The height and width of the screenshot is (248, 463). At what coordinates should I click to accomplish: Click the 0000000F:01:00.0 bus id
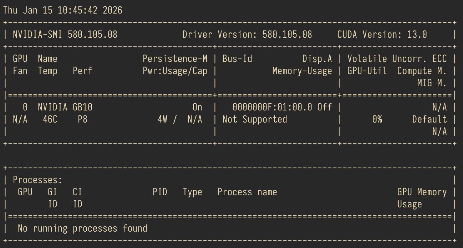[x=274, y=107]
